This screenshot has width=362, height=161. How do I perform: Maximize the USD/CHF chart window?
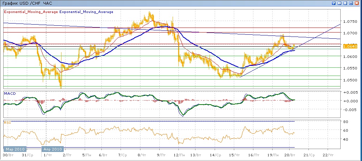tap(352, 3)
